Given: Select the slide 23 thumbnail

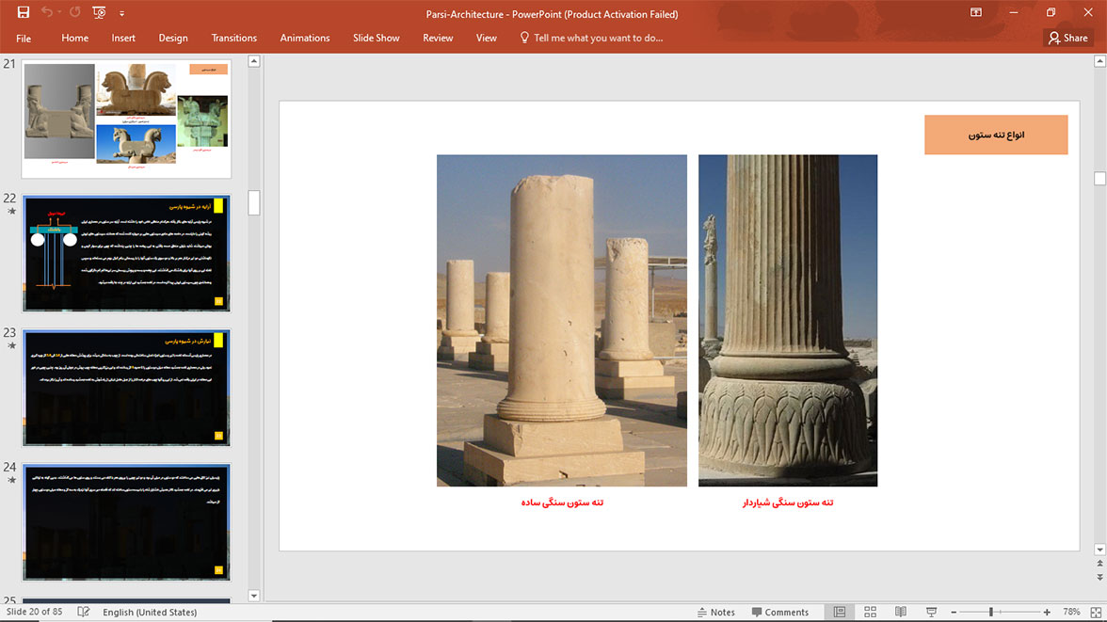Looking at the screenshot, I should coord(126,388).
